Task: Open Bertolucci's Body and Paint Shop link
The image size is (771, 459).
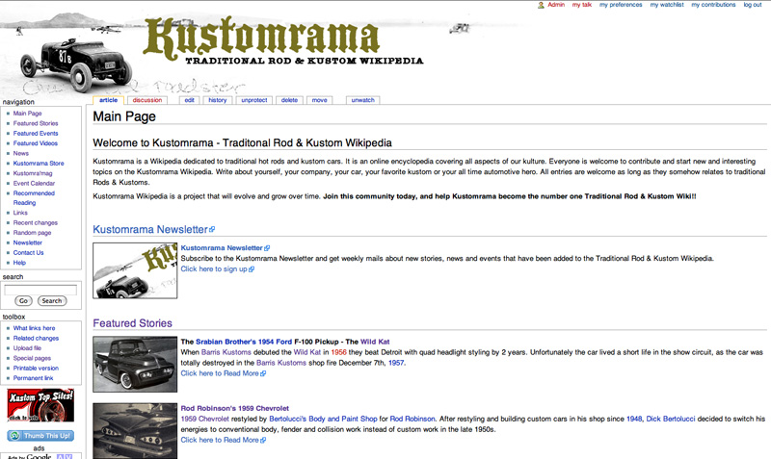Action: tap(323, 420)
